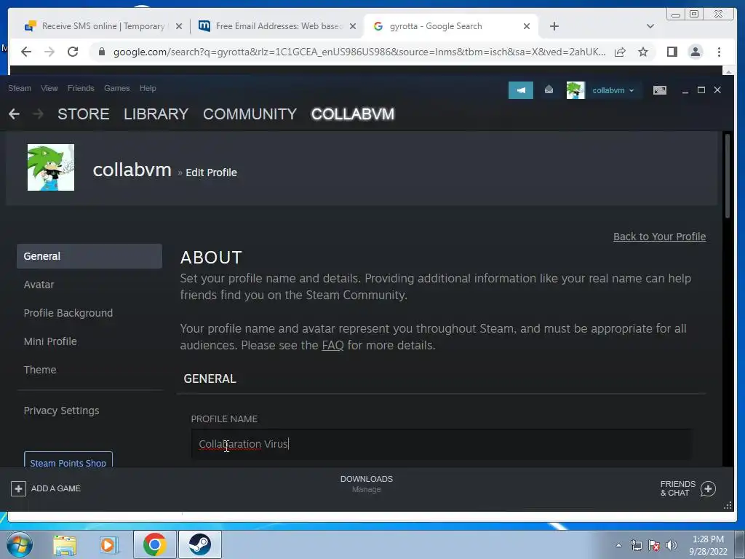Click the Steam announcements megaphone icon
The width and height of the screenshot is (745, 559).
click(521, 90)
